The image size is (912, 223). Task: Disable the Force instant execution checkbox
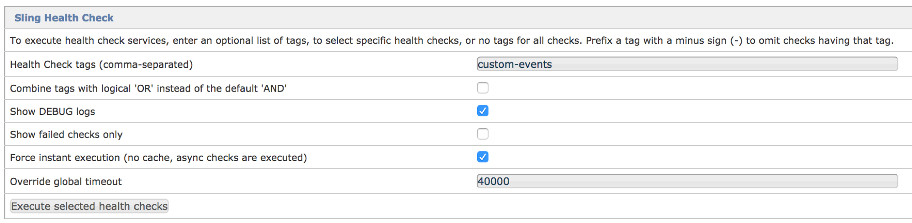coord(483,157)
